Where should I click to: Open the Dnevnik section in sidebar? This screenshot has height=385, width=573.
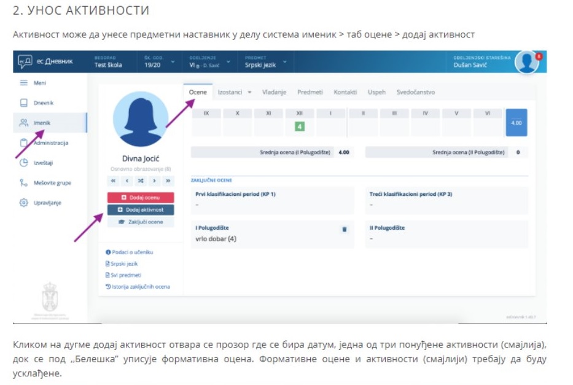tap(43, 103)
